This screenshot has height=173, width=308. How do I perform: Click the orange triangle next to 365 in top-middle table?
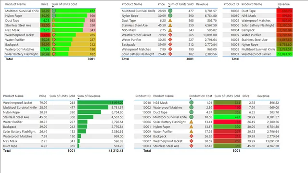coord(170,20)
